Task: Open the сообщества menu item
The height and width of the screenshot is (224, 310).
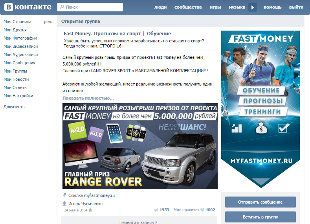Action: pos(188,7)
